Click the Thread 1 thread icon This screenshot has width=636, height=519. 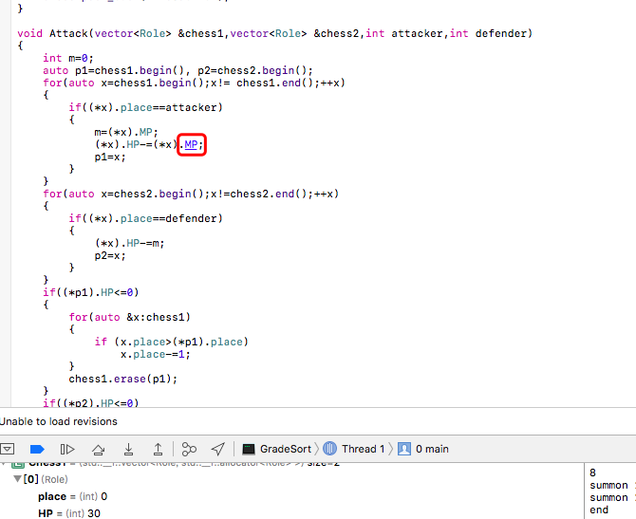pos(329,449)
